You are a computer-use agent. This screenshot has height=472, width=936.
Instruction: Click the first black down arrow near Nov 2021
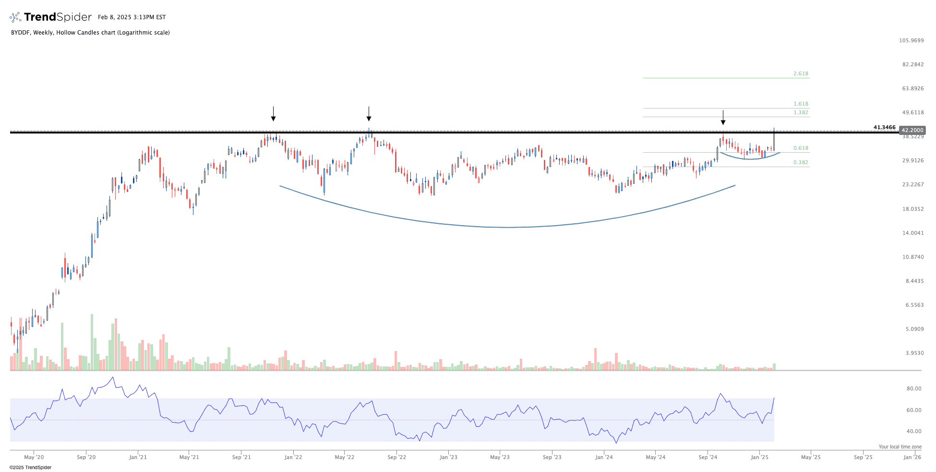pos(273,114)
